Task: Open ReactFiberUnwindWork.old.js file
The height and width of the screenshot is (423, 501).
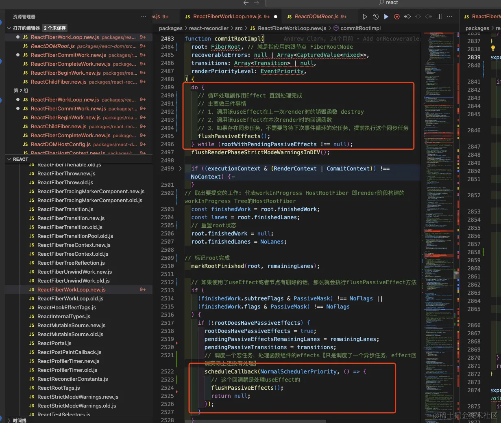Action: tap(78, 281)
